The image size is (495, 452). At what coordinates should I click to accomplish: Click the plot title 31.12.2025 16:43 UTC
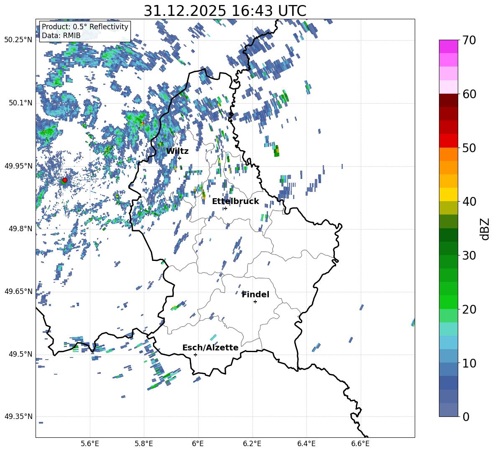pyautogui.click(x=225, y=11)
